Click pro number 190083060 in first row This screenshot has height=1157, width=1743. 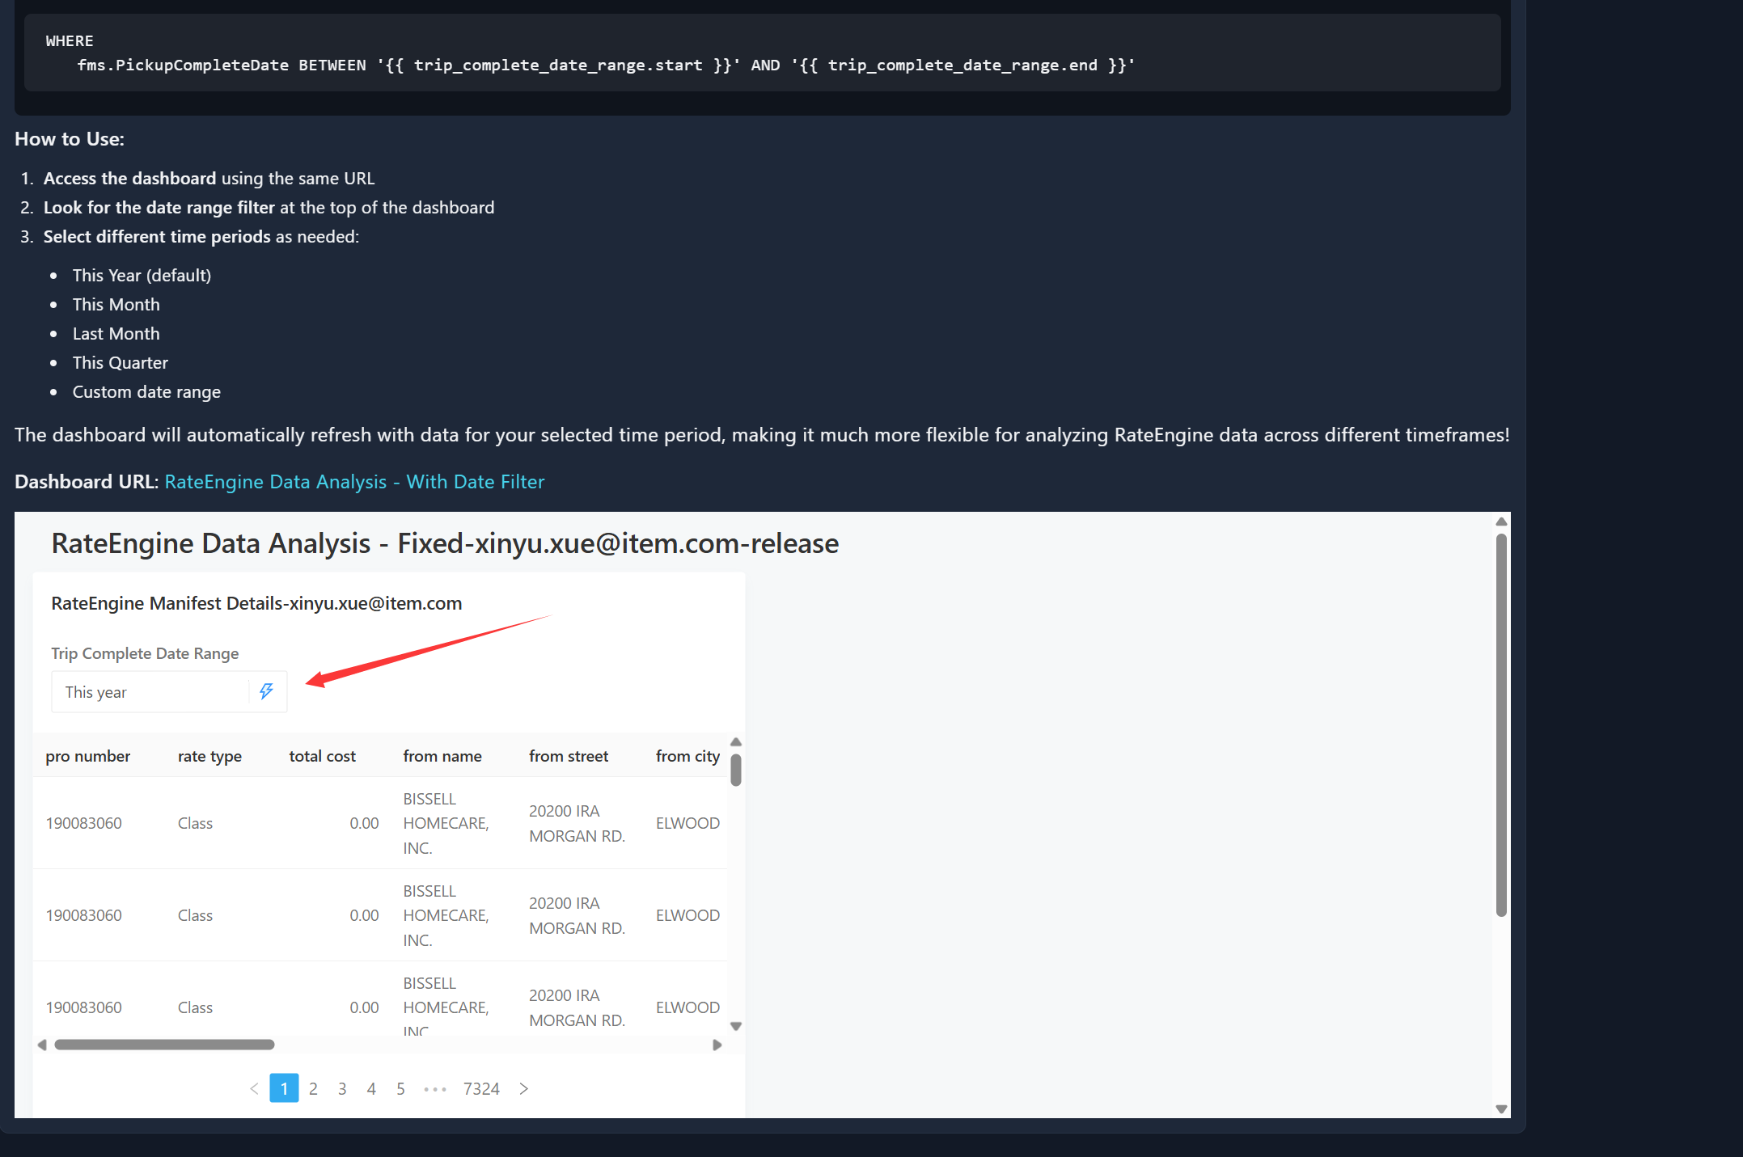(x=84, y=823)
